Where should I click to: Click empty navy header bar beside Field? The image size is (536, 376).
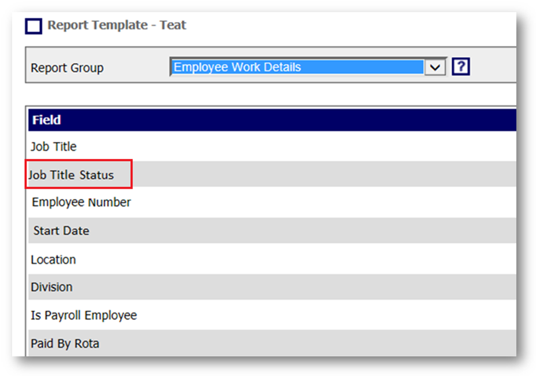[x=289, y=120]
